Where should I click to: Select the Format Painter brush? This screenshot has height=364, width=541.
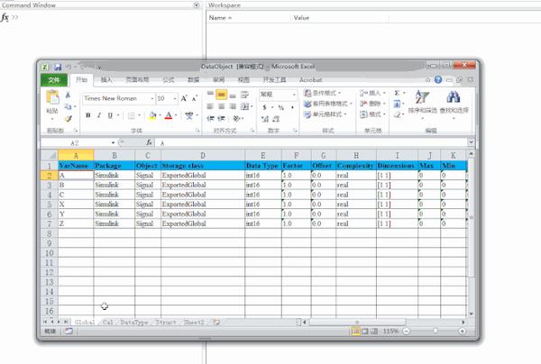pos(69,119)
